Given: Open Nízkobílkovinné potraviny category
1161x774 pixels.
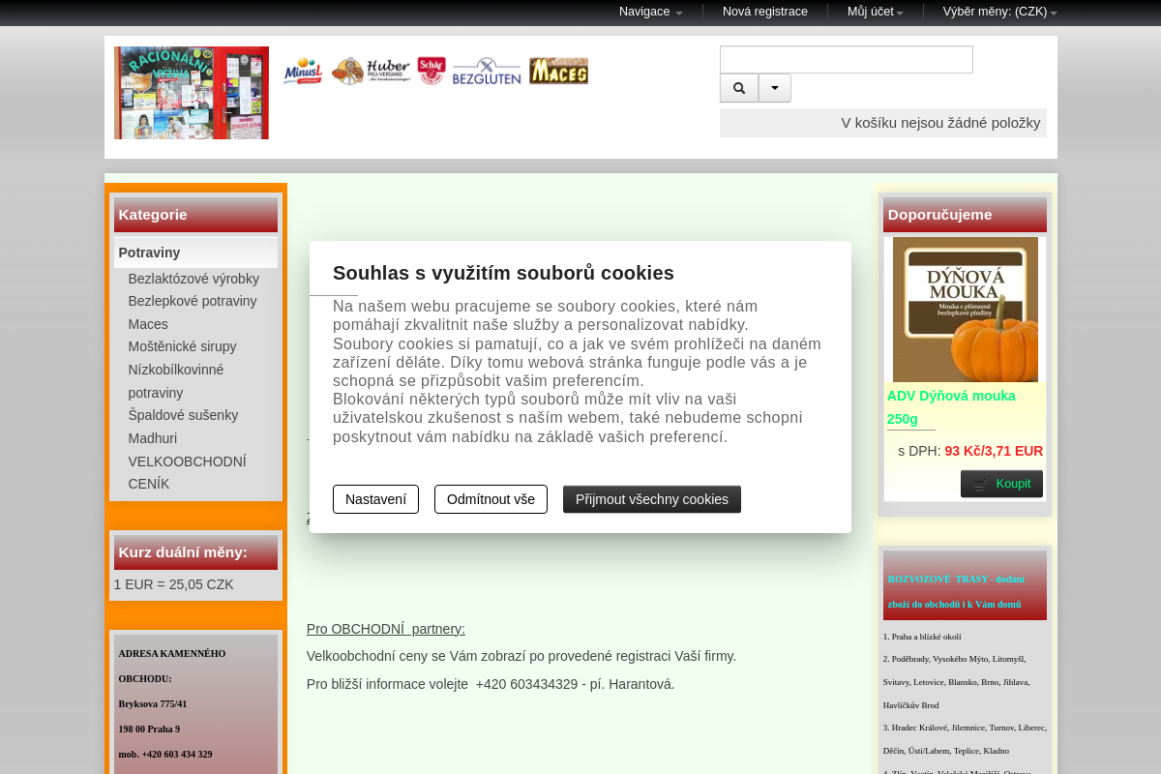Looking at the screenshot, I should click(176, 381).
